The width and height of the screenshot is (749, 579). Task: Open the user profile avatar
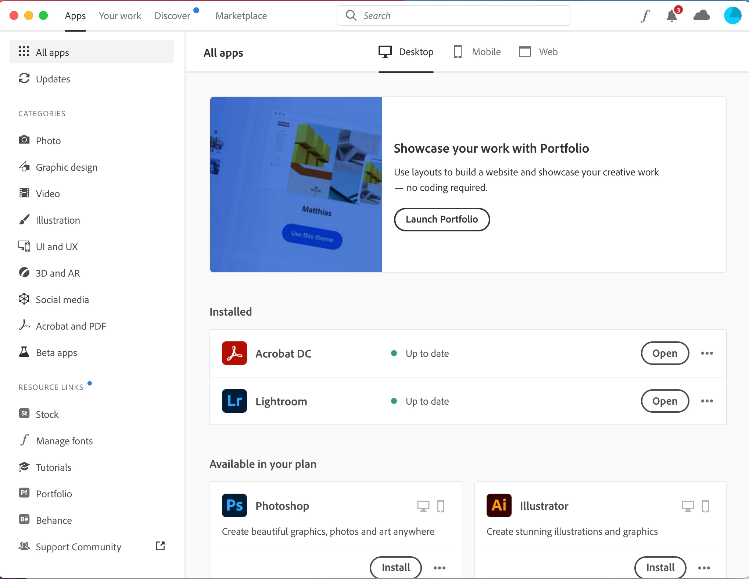[x=732, y=15]
